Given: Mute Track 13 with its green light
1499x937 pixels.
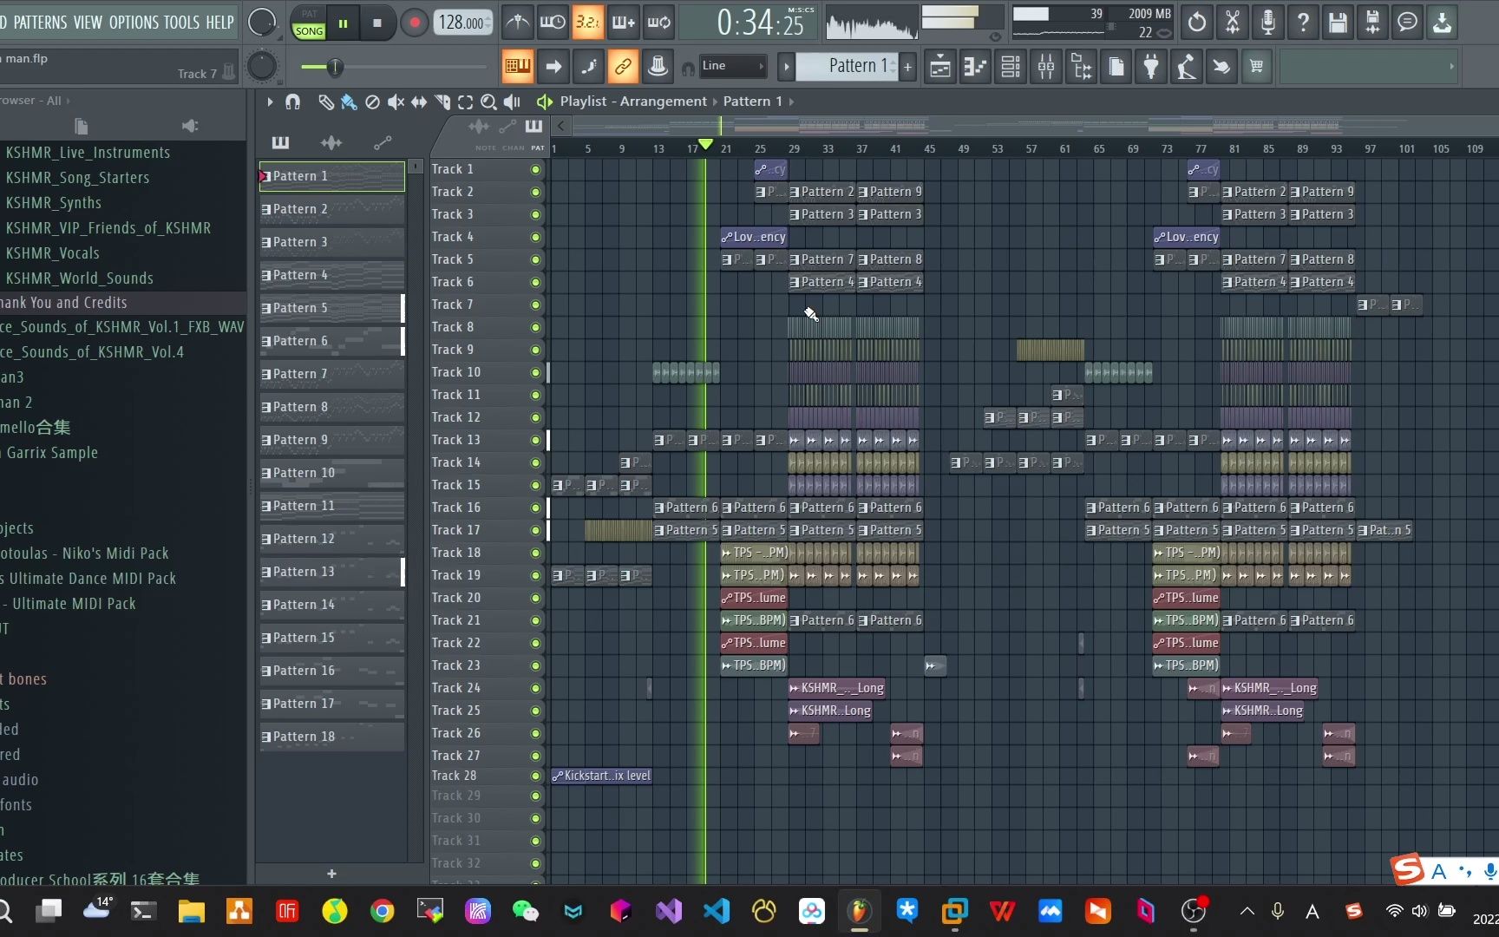Looking at the screenshot, I should coord(535,440).
